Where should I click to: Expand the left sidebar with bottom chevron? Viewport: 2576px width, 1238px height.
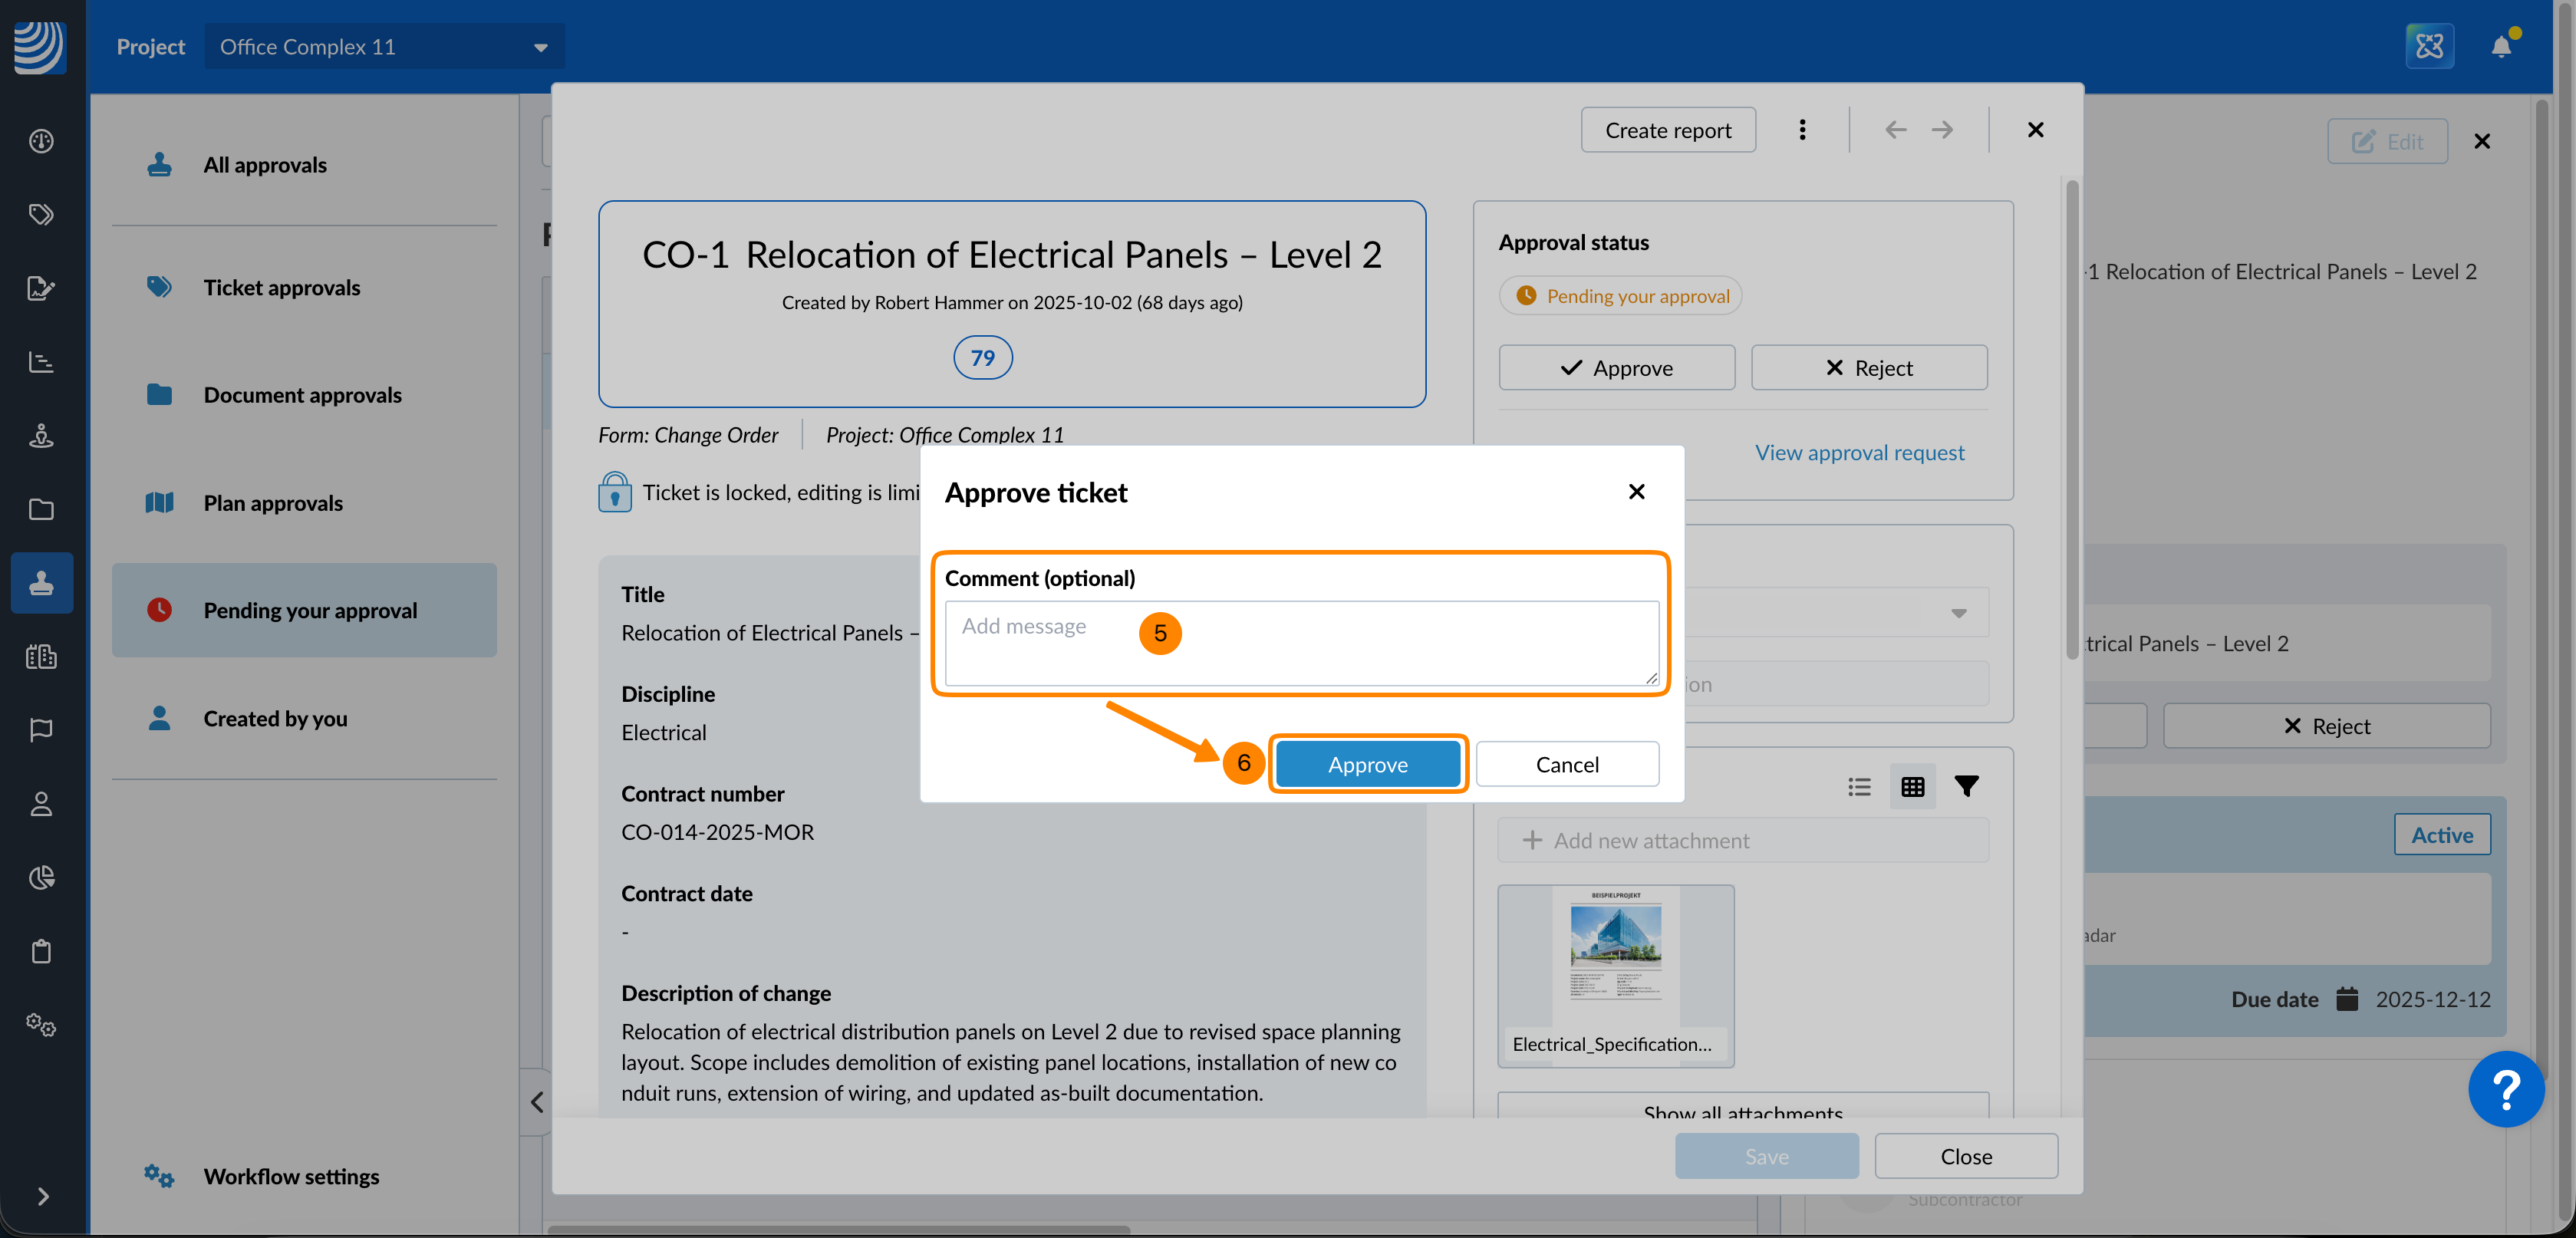point(42,1196)
